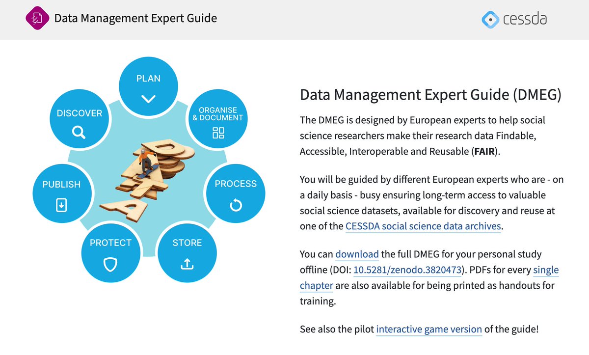This screenshot has width=589, height=355.
Task: Open the Plan chapter circle
Action: click(148, 86)
